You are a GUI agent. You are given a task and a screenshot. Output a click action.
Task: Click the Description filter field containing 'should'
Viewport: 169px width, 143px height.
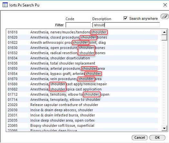coord(126,25)
